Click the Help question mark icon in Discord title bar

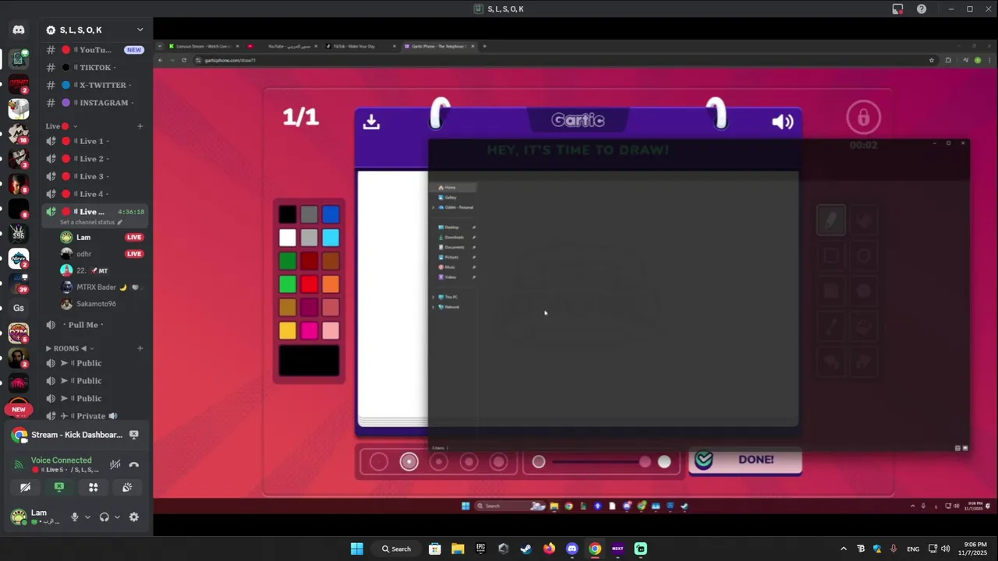click(x=922, y=9)
